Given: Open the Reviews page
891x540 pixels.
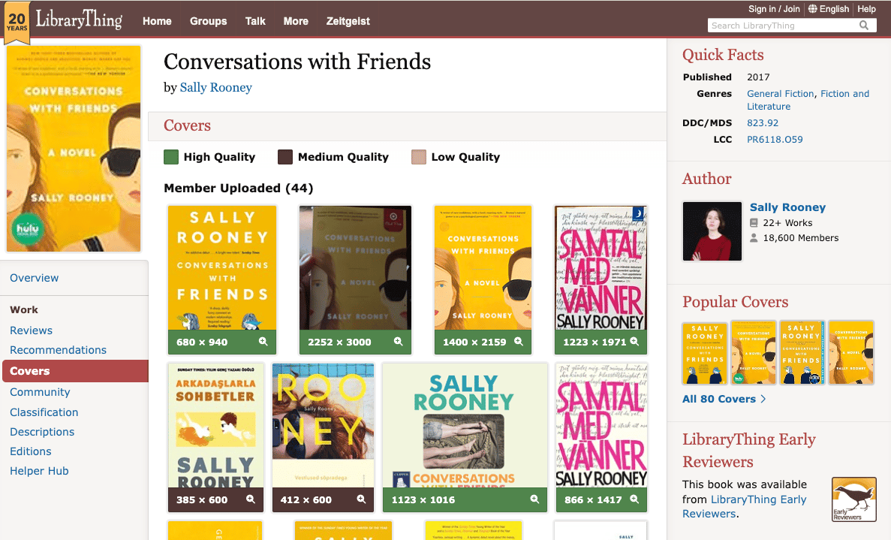Looking at the screenshot, I should (31, 330).
